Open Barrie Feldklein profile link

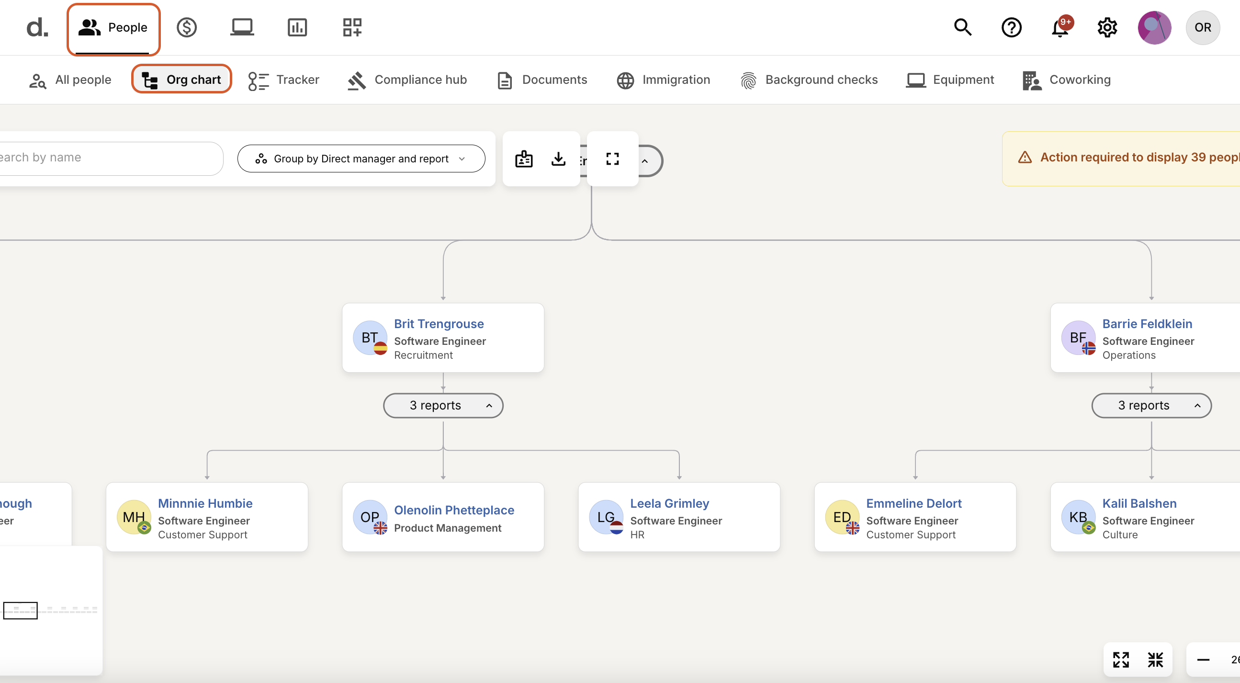pos(1147,324)
